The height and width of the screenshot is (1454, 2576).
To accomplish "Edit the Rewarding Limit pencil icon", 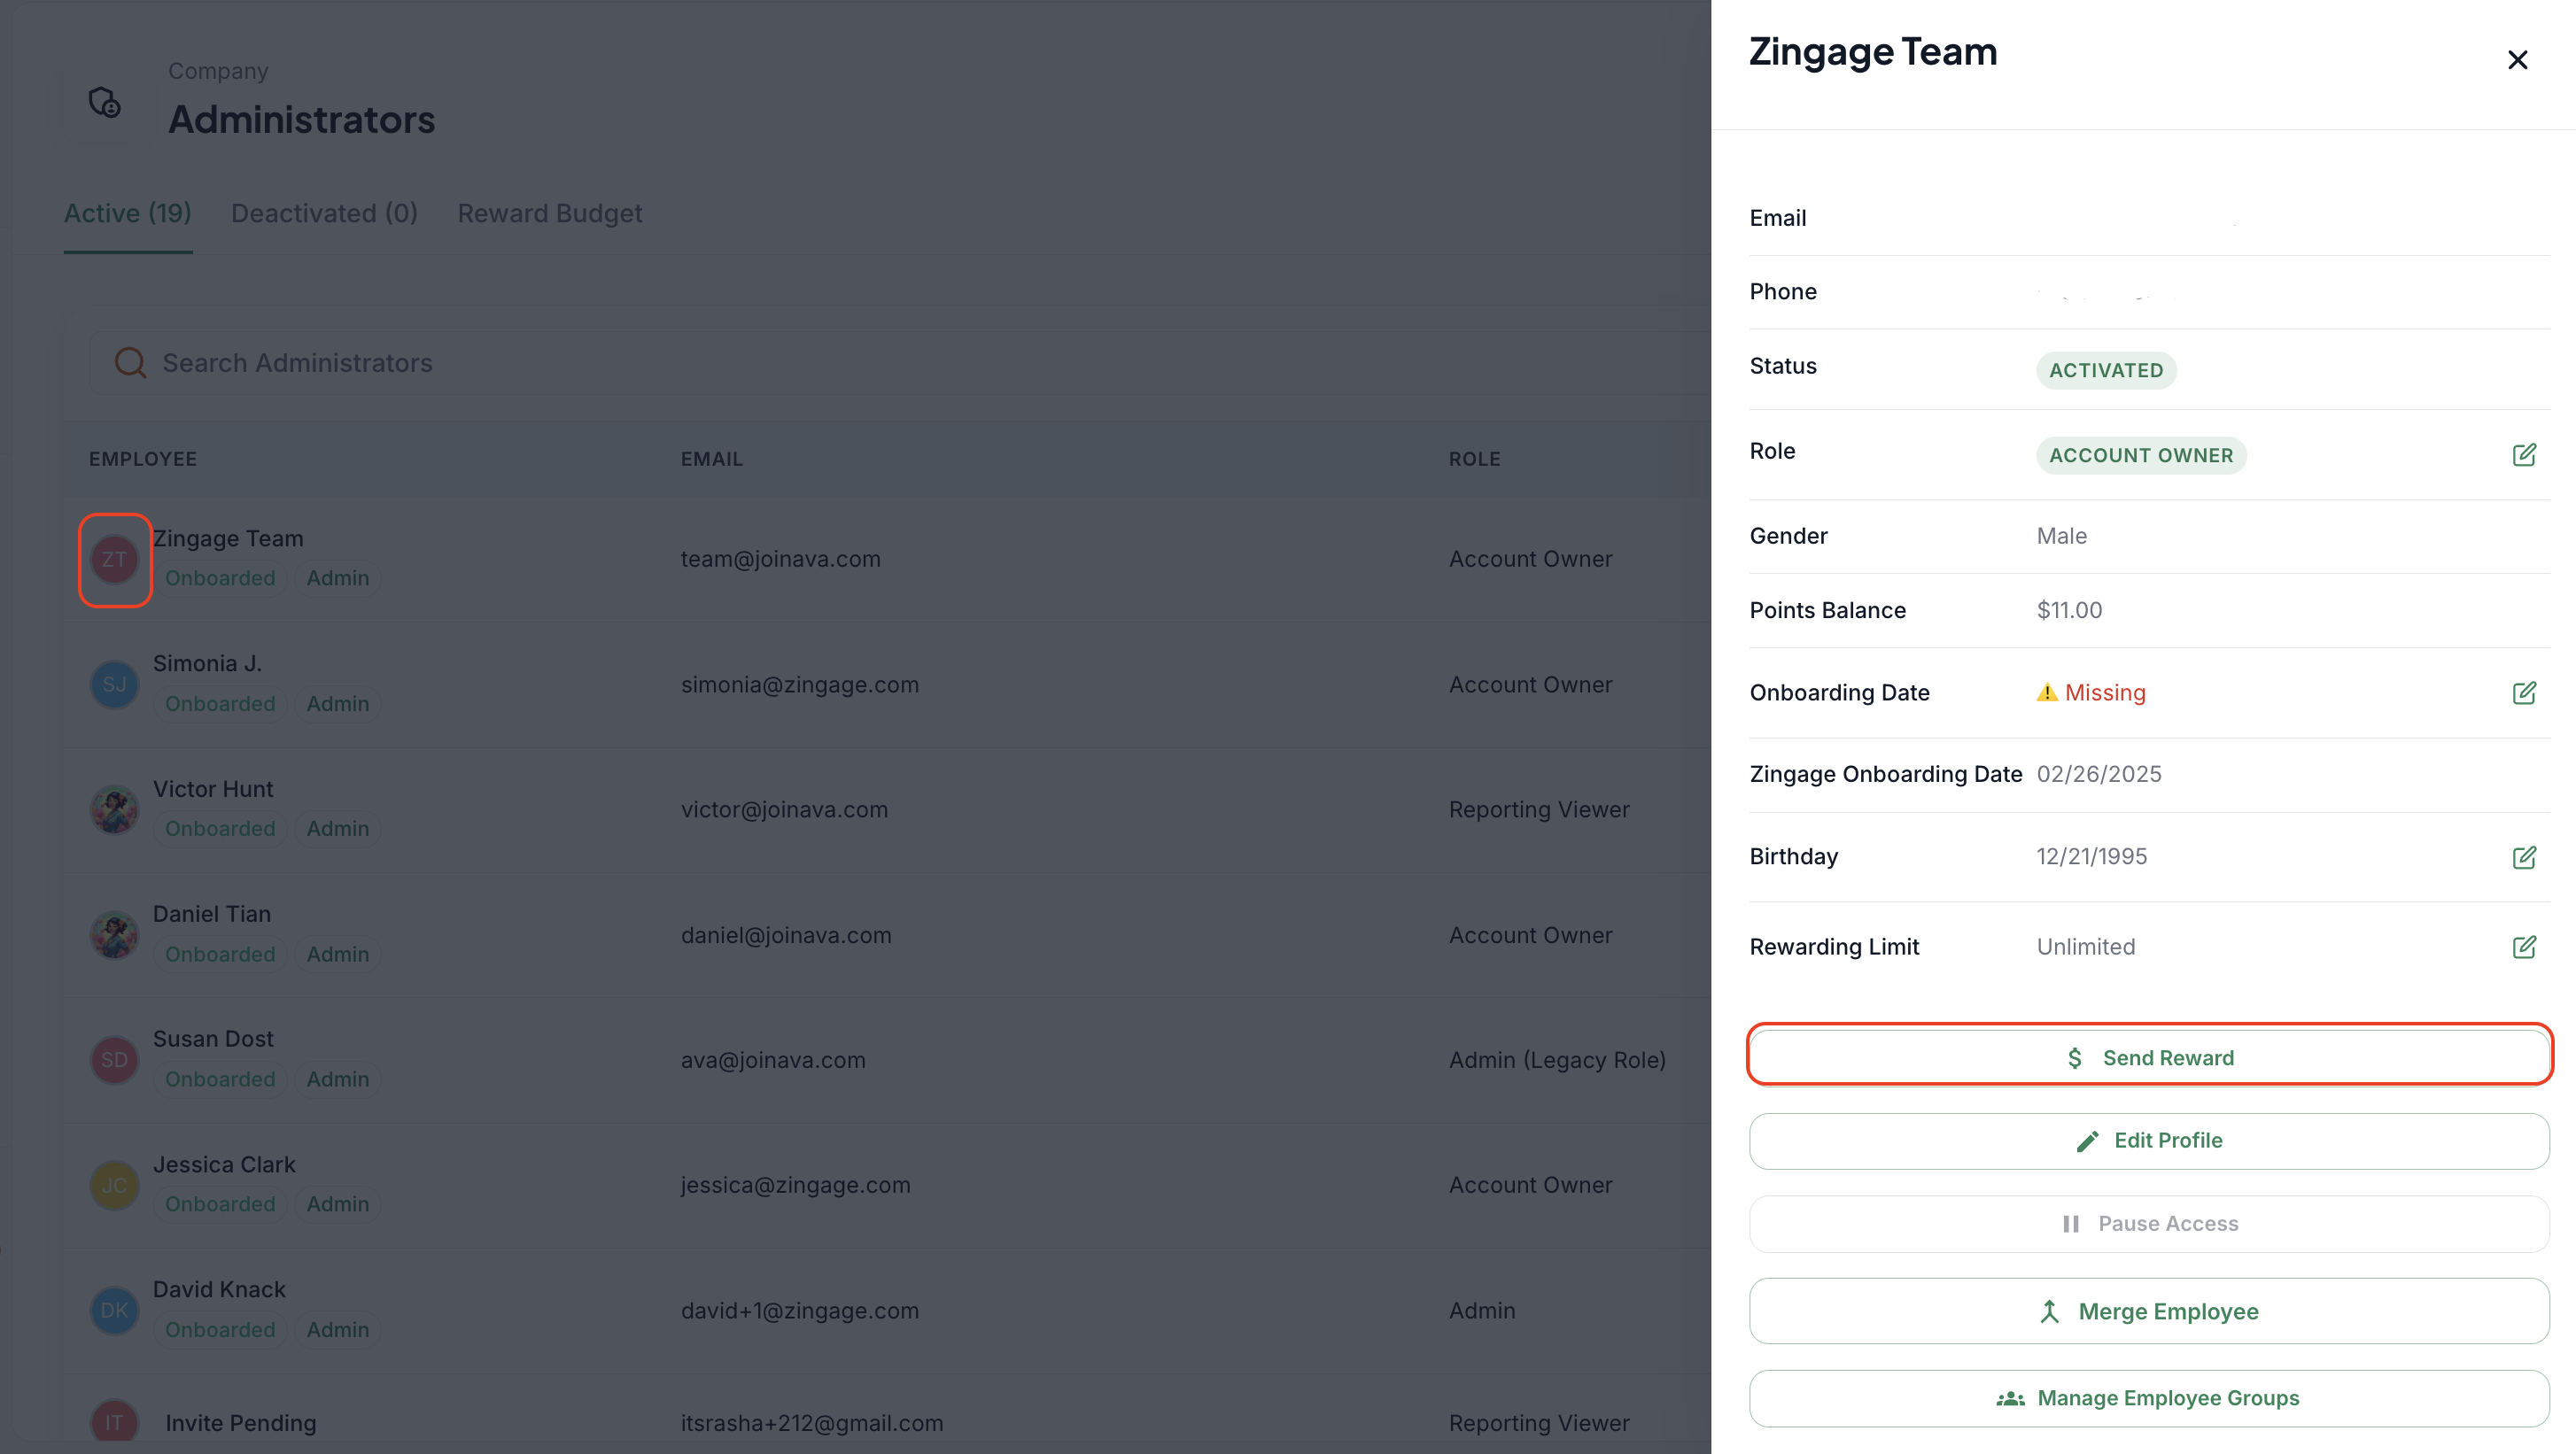I will click(2523, 947).
